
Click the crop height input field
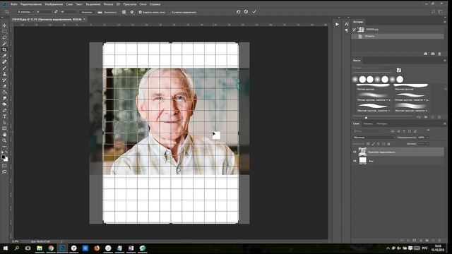coord(69,12)
